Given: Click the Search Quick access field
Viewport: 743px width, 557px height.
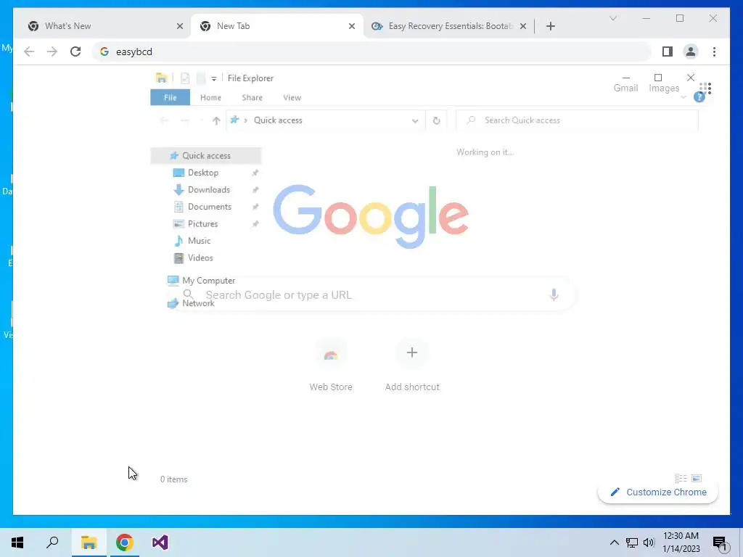Looking at the screenshot, I should [577, 120].
